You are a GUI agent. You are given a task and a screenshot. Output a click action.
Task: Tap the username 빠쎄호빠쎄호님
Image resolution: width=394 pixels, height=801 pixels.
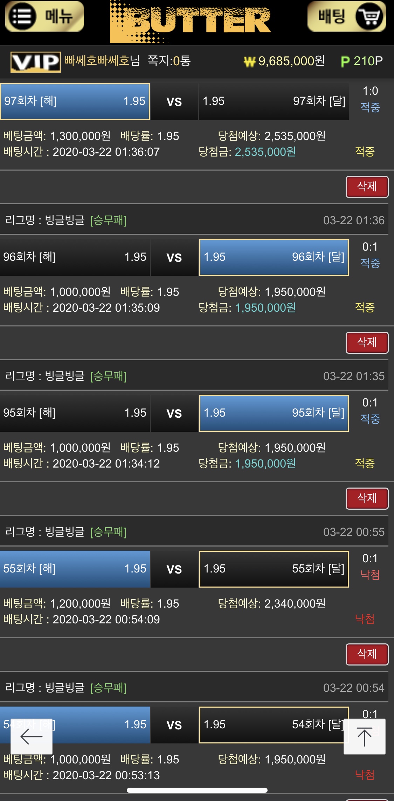click(x=102, y=61)
